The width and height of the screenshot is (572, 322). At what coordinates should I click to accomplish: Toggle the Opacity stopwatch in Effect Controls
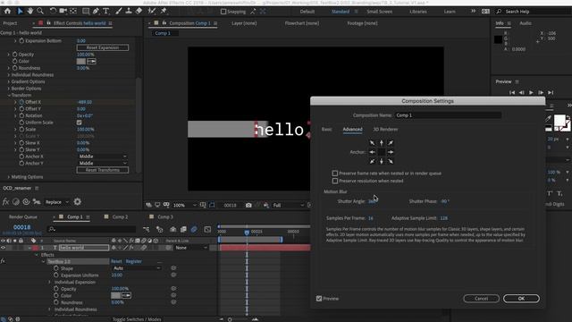[14, 55]
